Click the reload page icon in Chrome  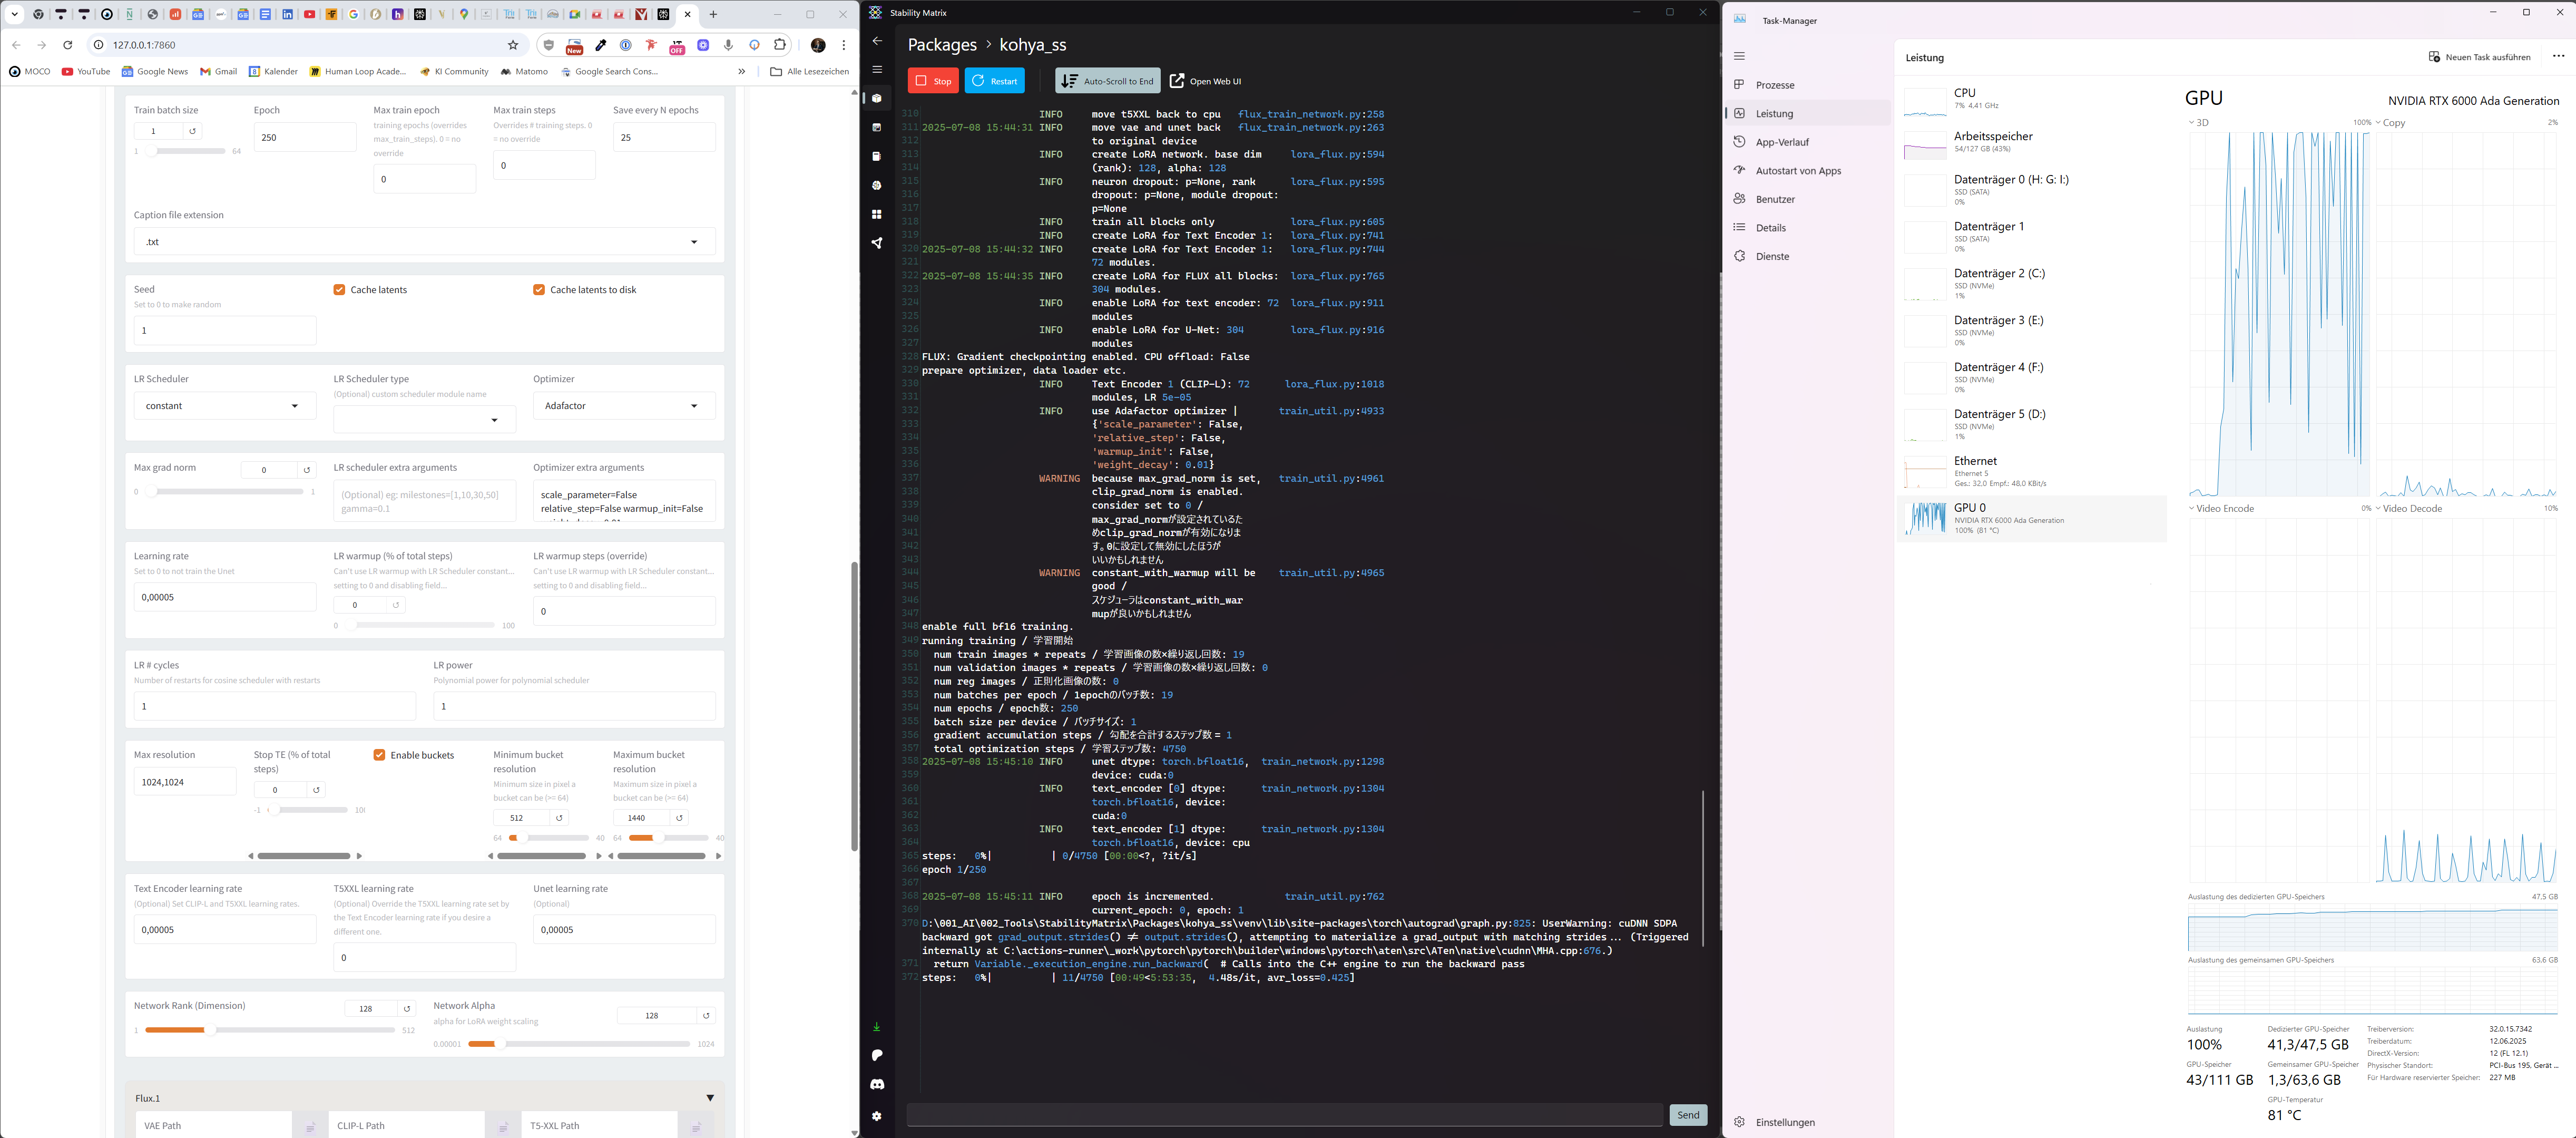tap(68, 45)
